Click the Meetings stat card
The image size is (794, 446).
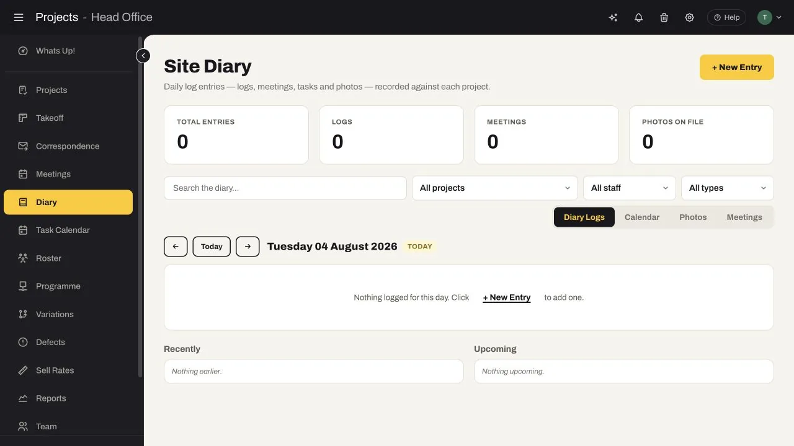pyautogui.click(x=546, y=134)
